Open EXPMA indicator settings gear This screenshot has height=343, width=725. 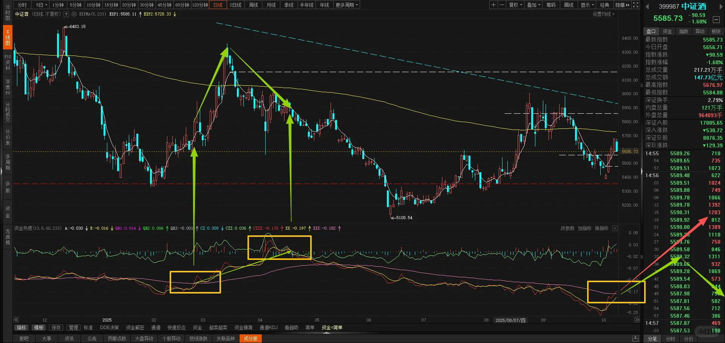(x=74, y=14)
